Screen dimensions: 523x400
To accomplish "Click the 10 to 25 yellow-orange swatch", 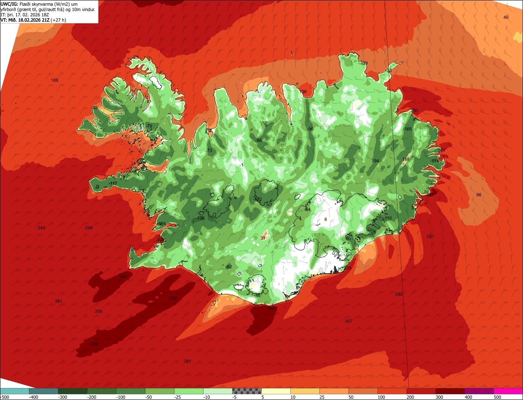I will [x=305, y=391].
